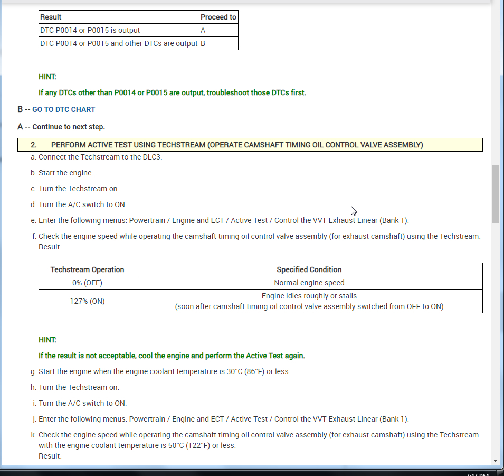Click PERFORM ACTIVE TEST USING TECHSTREAM heading
504x476 pixels.
pos(237,145)
